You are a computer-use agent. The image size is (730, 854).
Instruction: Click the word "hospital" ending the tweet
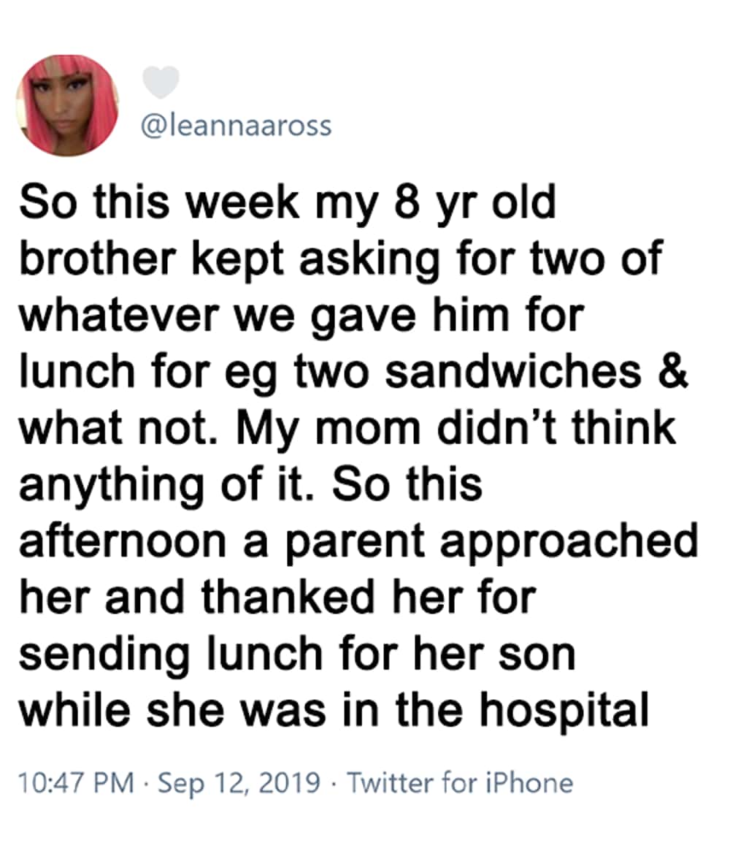point(564,712)
